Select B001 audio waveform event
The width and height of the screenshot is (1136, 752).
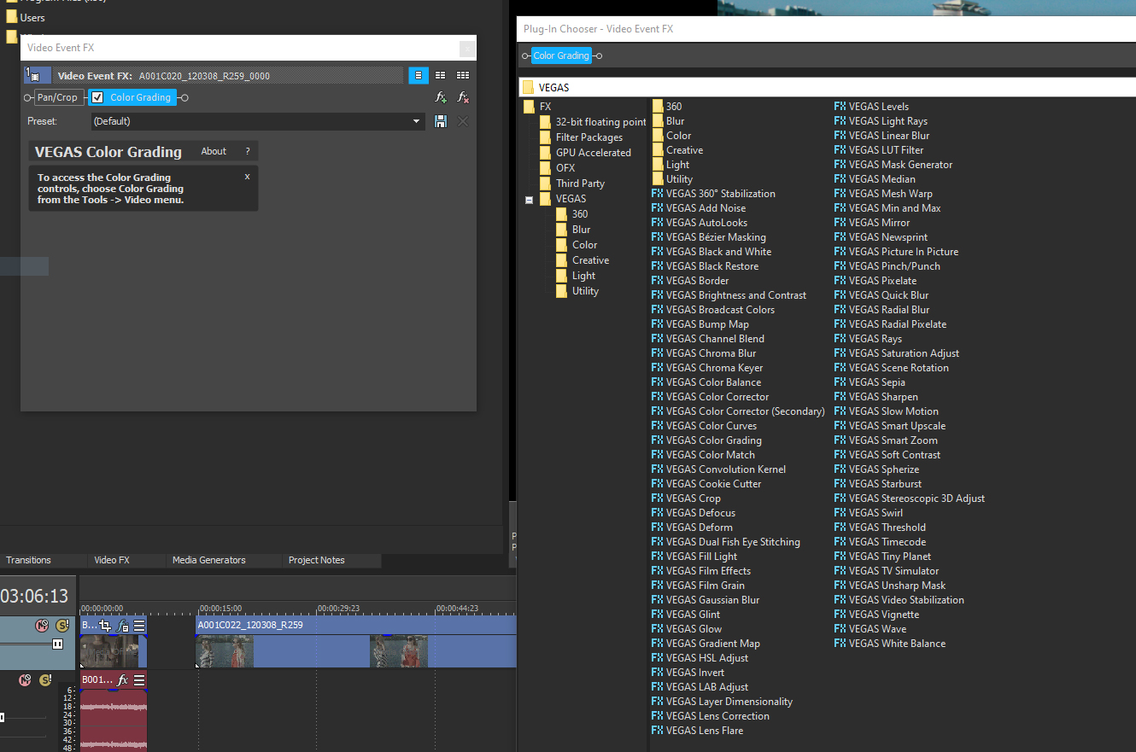coord(114,720)
